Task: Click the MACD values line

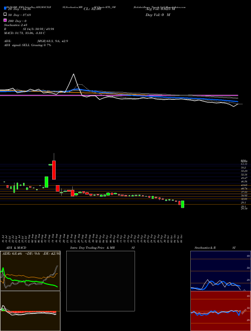Action: point(25,33)
